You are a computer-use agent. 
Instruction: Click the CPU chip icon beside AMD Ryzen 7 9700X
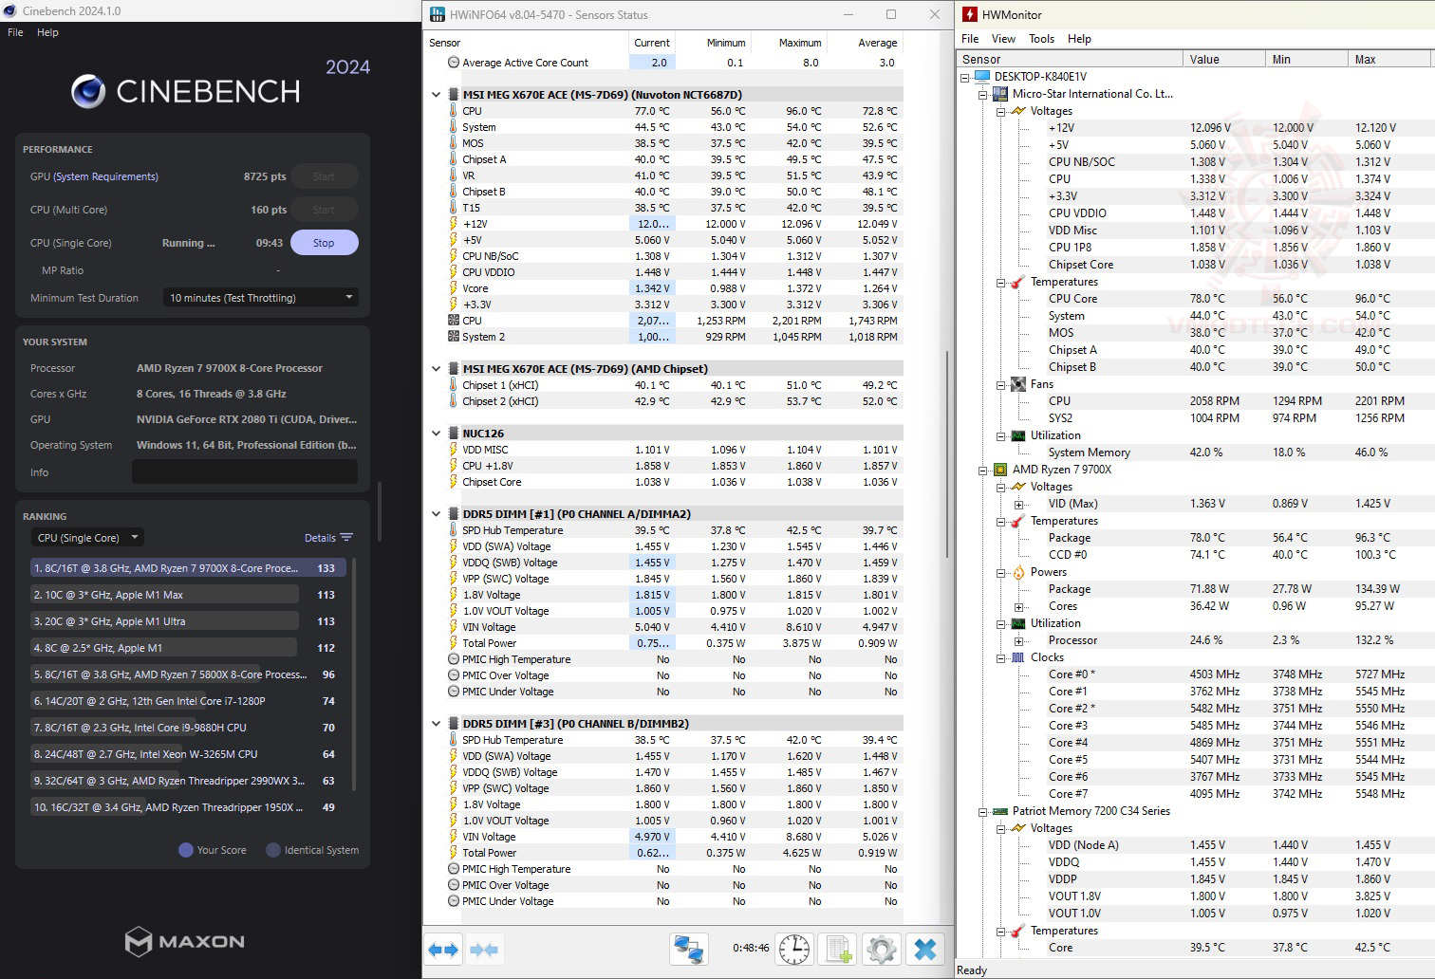click(x=999, y=470)
